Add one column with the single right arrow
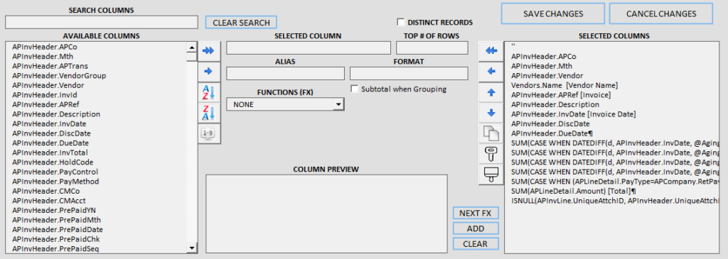This screenshot has width=728, height=259. click(x=210, y=72)
